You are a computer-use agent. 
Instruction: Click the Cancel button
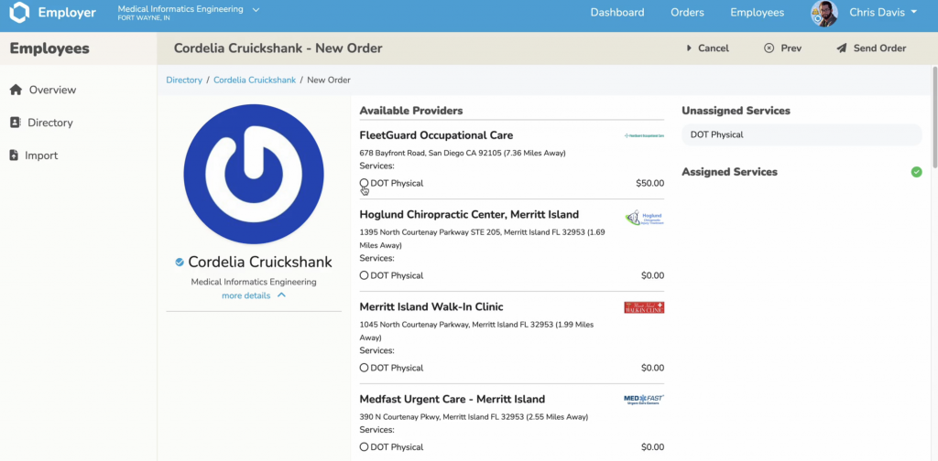pyautogui.click(x=707, y=48)
